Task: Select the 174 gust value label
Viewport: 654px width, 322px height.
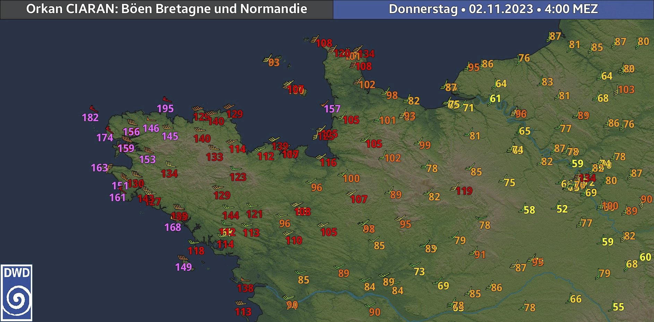Action: (105, 138)
